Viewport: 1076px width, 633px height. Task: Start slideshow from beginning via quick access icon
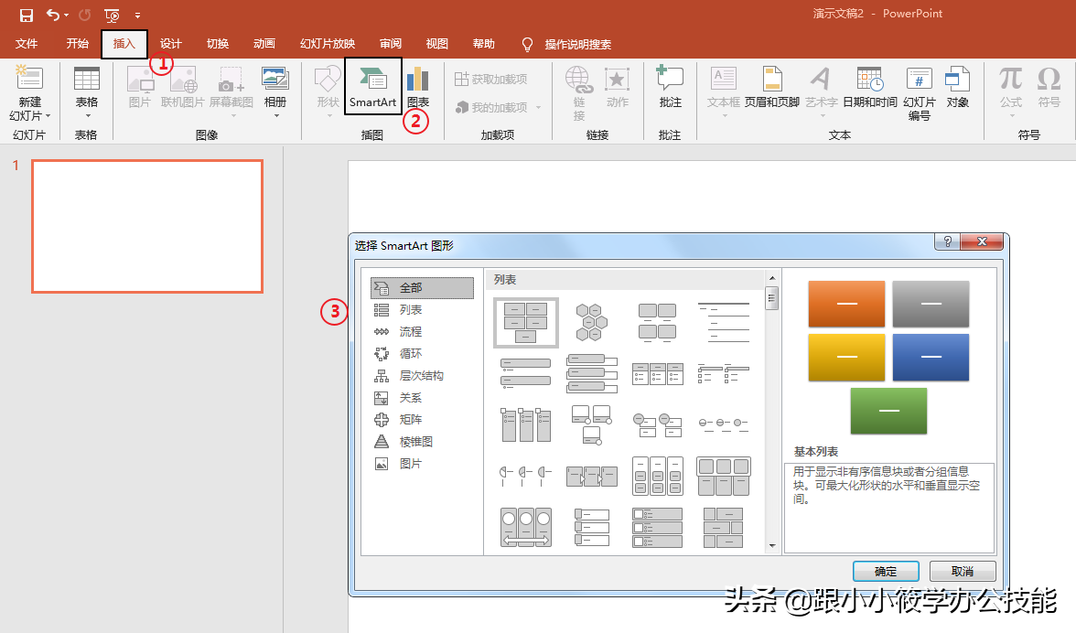click(x=112, y=15)
